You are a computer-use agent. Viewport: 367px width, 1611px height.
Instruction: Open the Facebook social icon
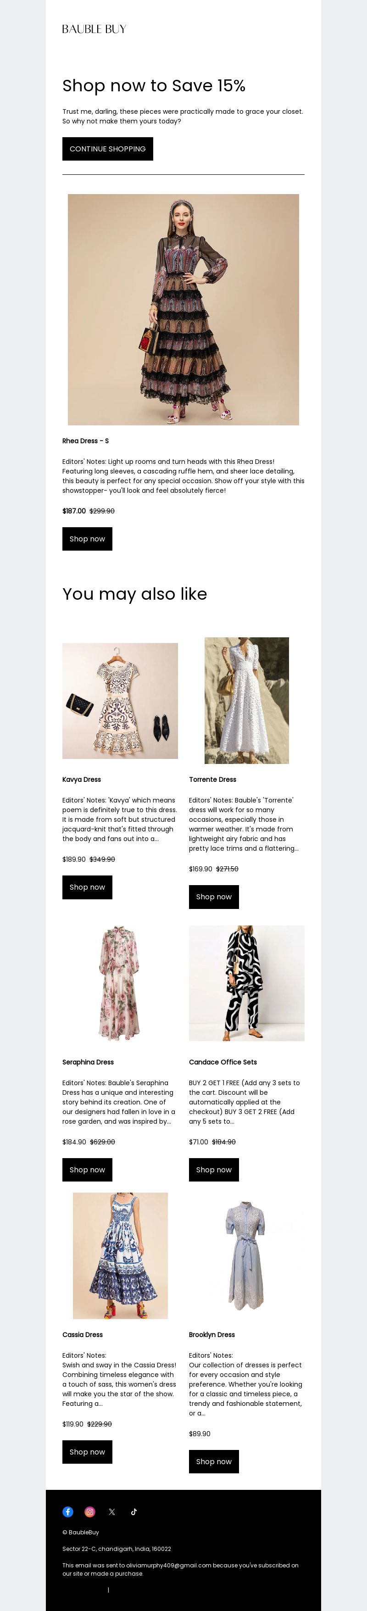[x=67, y=1511]
